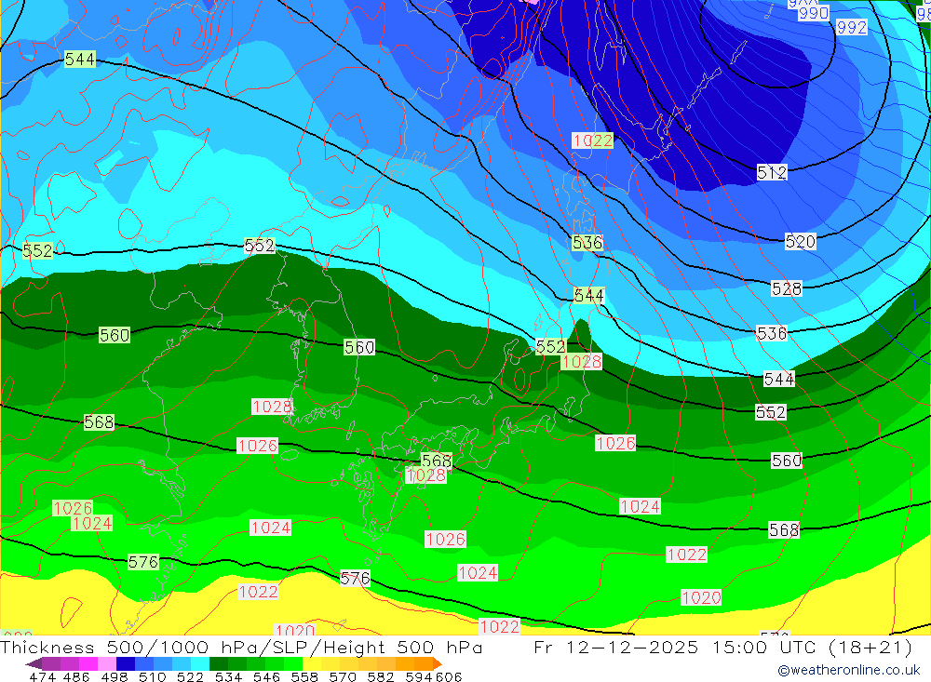Click the purple arrow at the legend start

(34, 663)
